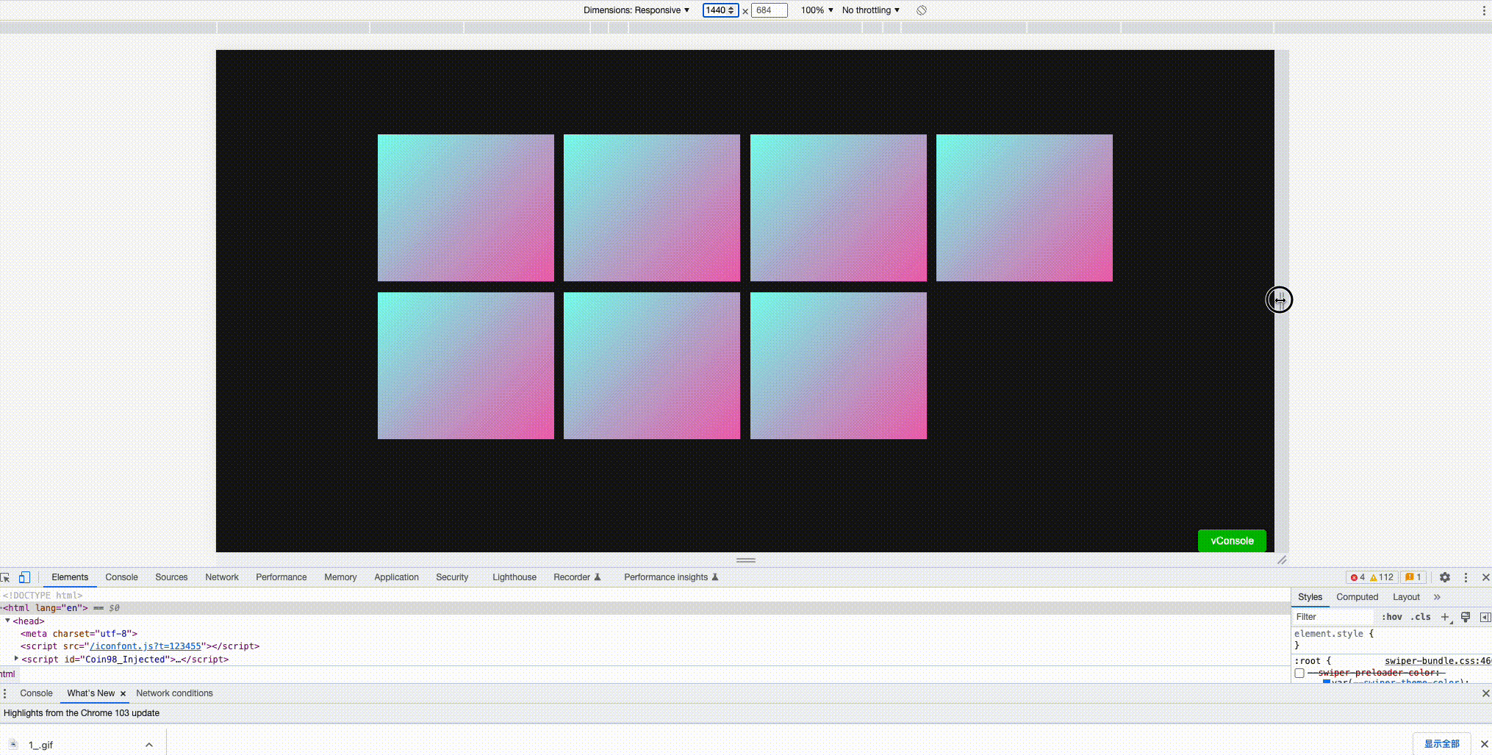
Task: Open the No throttling dropdown
Action: (871, 10)
